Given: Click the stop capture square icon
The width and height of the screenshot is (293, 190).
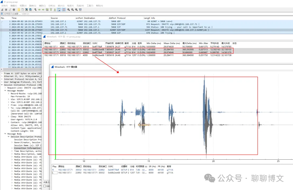Looking at the screenshot, I should point(6,10).
